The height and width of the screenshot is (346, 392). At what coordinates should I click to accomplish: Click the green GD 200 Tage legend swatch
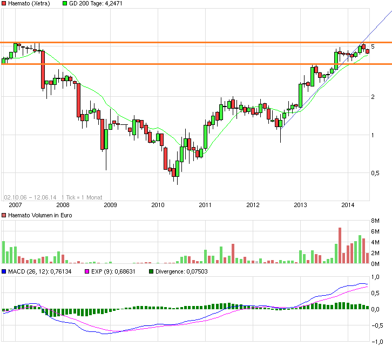(66, 4)
